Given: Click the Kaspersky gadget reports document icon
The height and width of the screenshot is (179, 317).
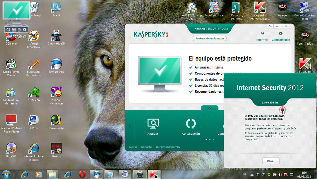Looking at the screenshot, I should click(x=19, y=30).
